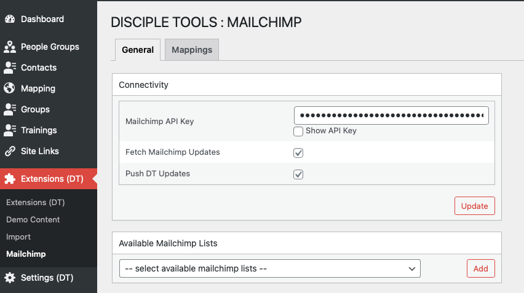
Task: Open People Groups menu item
Action: 49,47
